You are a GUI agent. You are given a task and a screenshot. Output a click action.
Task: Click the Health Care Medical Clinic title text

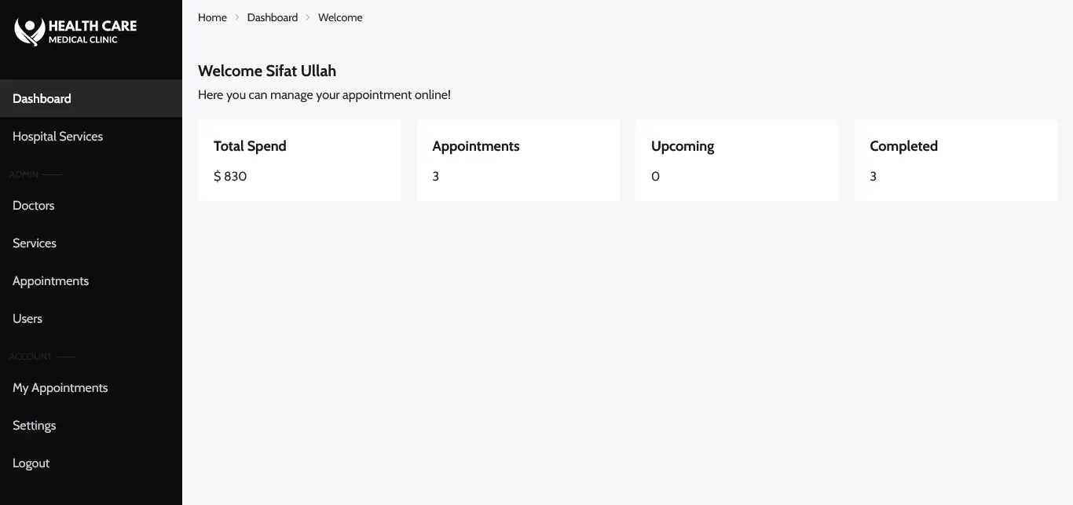tap(93, 31)
